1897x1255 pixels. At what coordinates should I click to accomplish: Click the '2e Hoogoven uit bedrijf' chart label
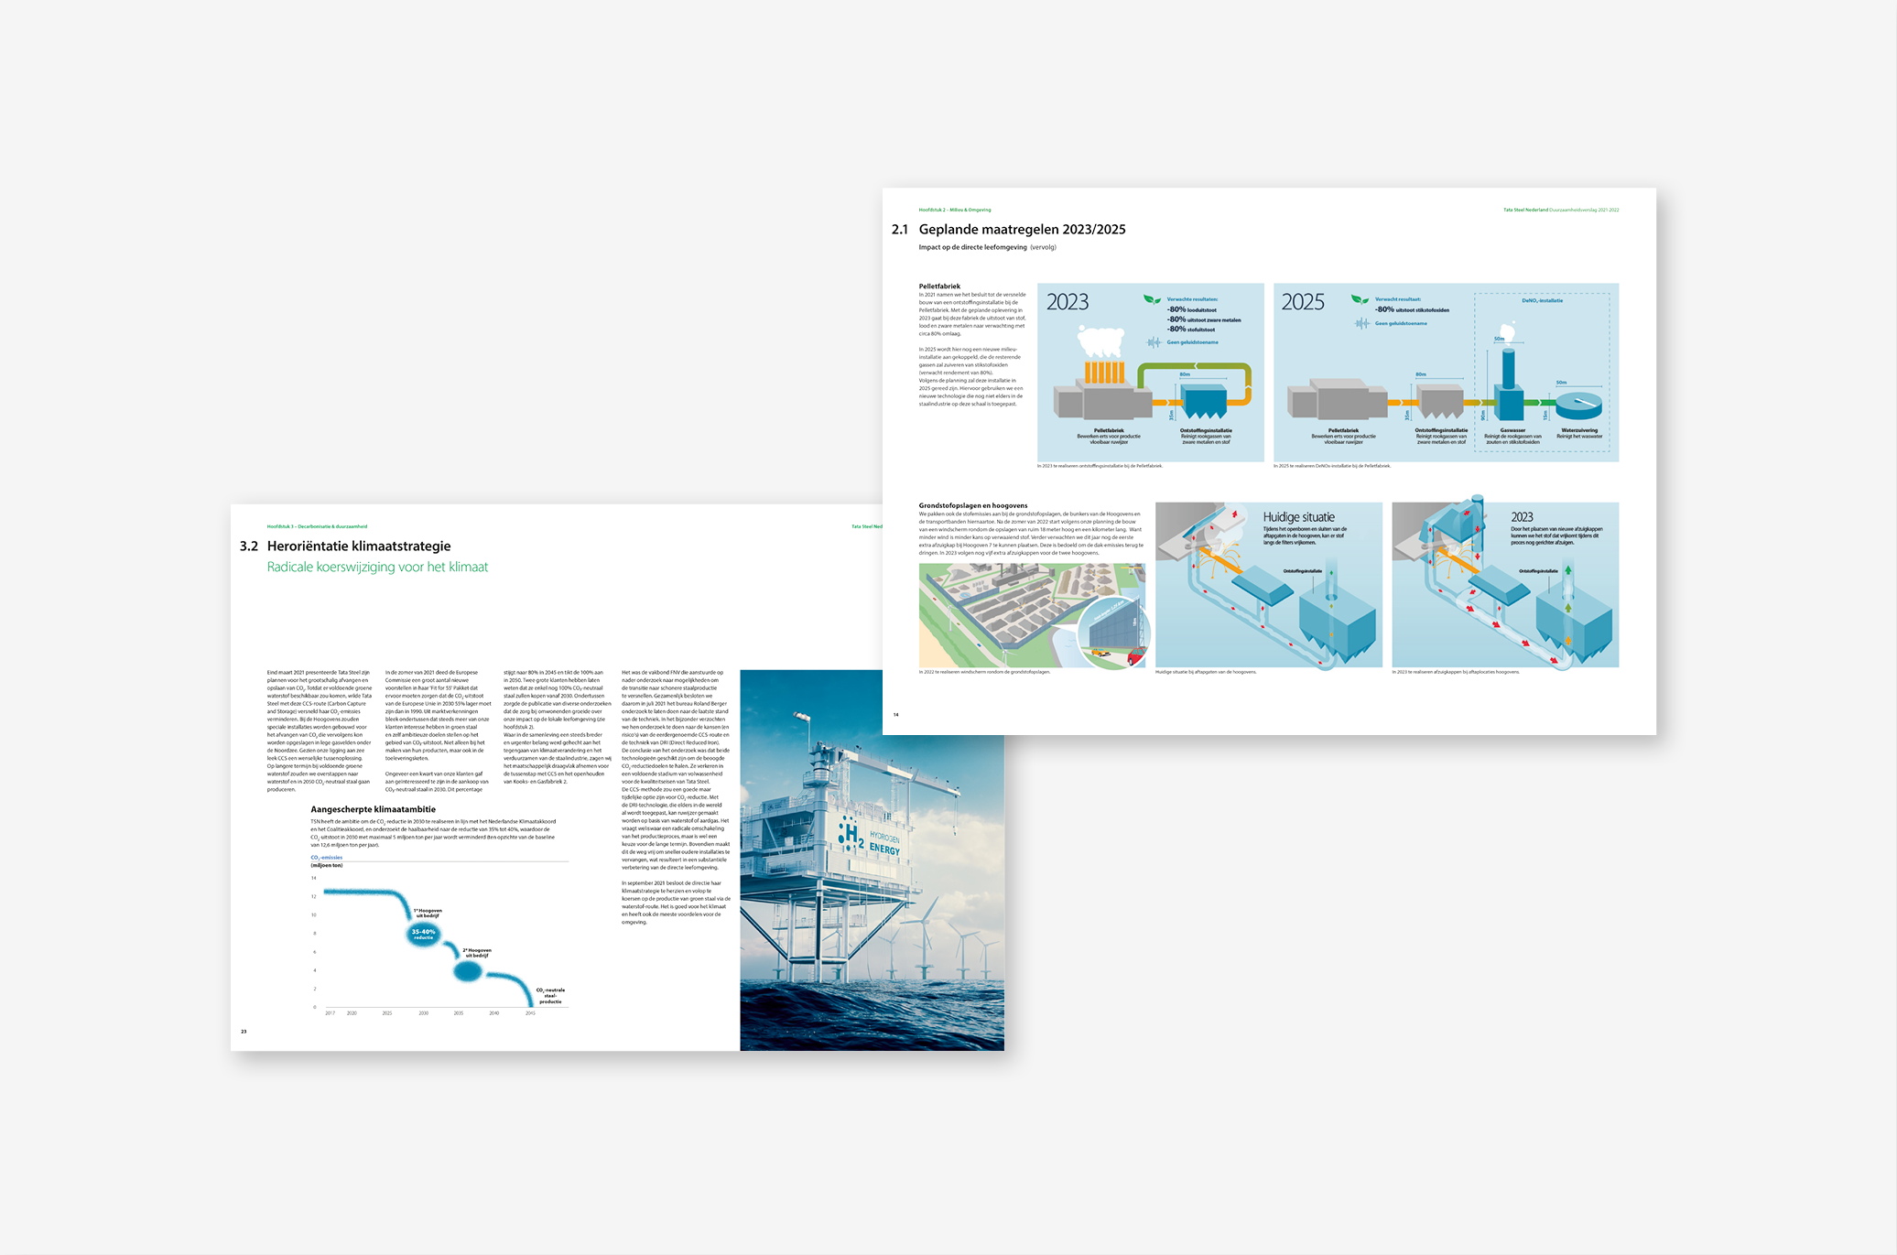pos(477,953)
